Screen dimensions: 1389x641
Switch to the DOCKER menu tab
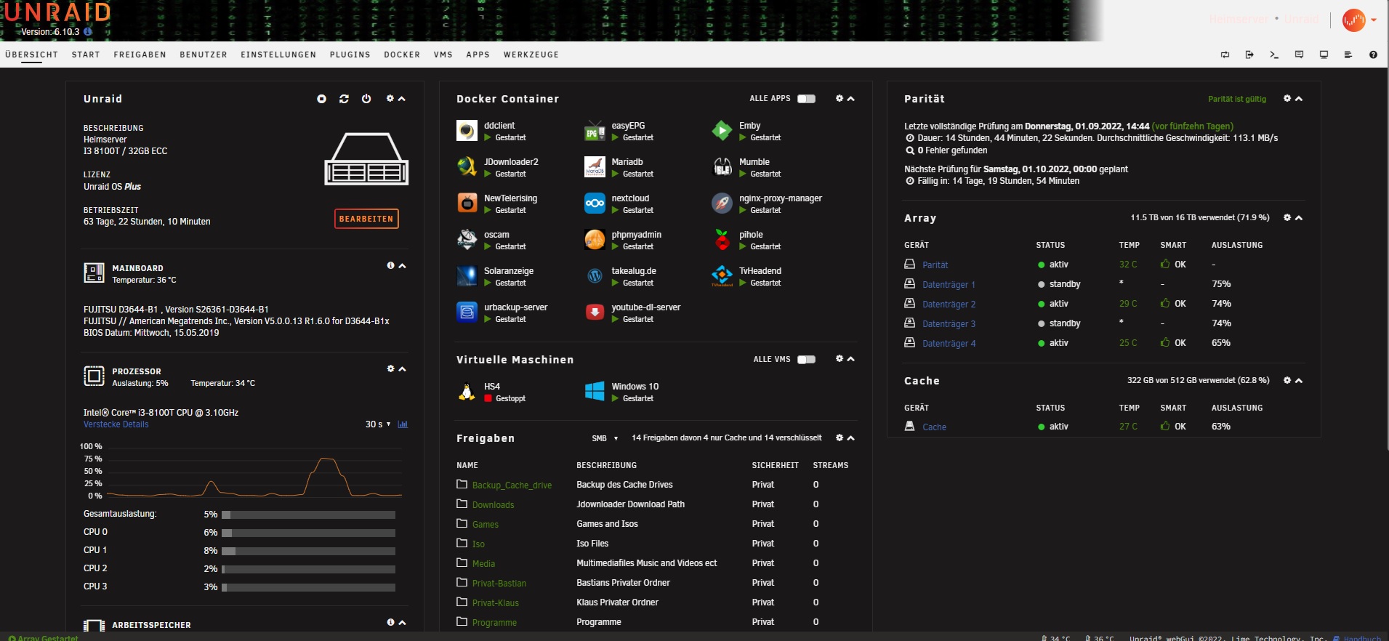pyautogui.click(x=402, y=55)
